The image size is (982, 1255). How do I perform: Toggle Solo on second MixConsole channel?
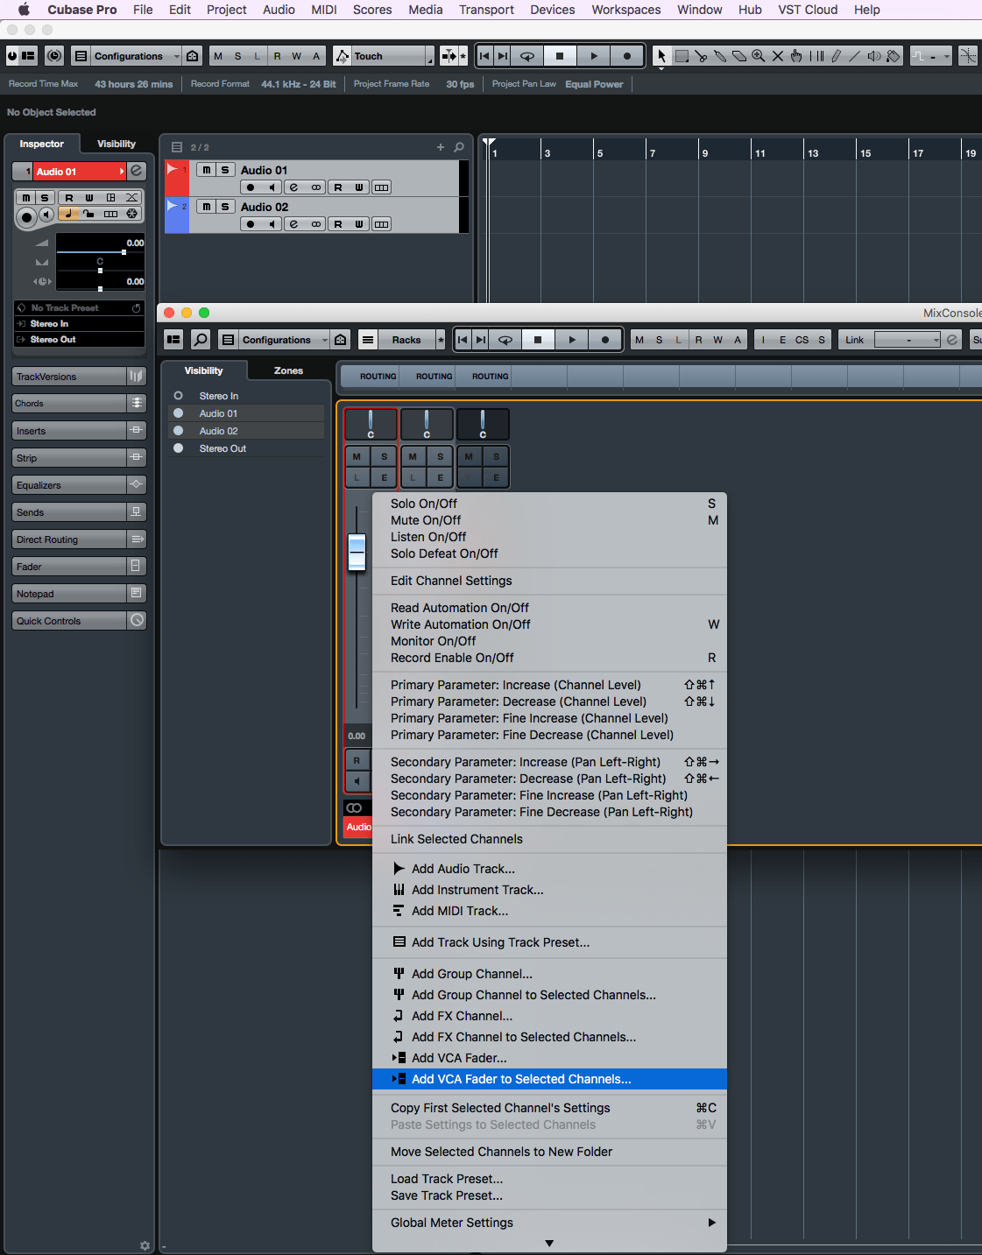pyautogui.click(x=440, y=456)
